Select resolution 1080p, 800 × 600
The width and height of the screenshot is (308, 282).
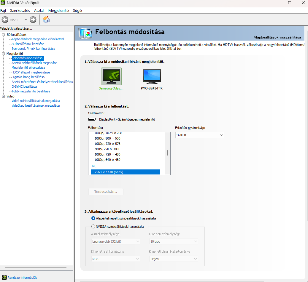pos(107,138)
